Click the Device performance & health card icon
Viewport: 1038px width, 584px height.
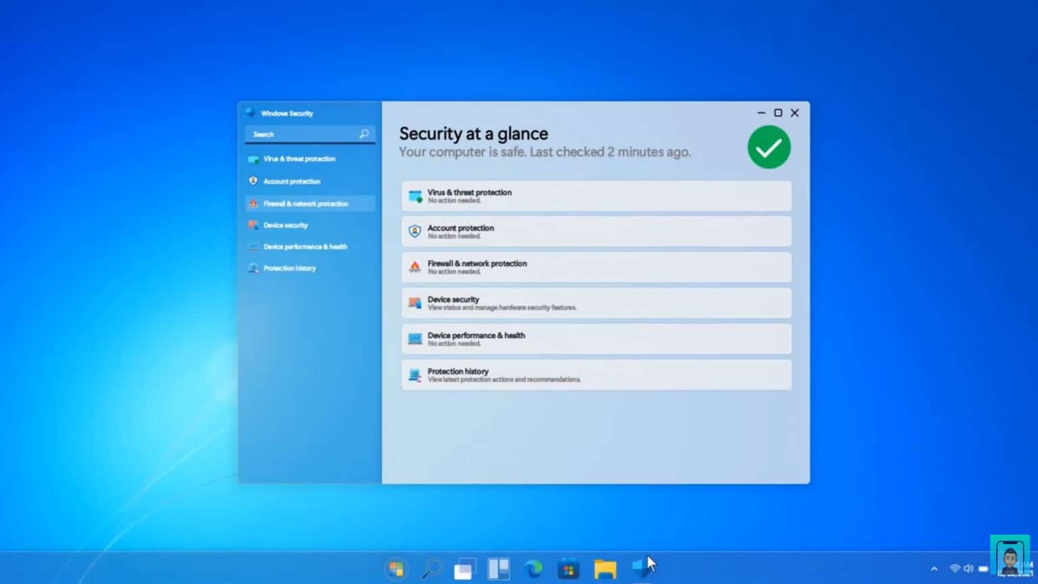pos(414,338)
